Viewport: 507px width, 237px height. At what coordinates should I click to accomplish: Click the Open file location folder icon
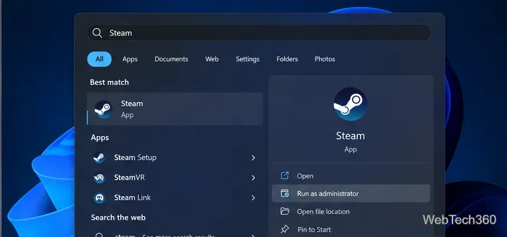285,211
